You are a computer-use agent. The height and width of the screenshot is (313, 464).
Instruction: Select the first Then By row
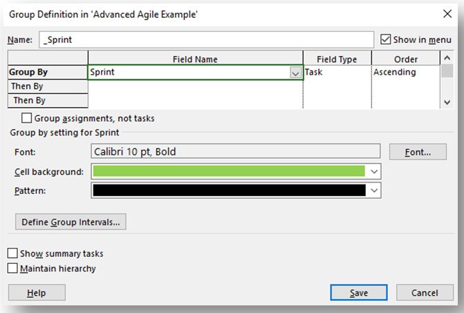[48, 86]
